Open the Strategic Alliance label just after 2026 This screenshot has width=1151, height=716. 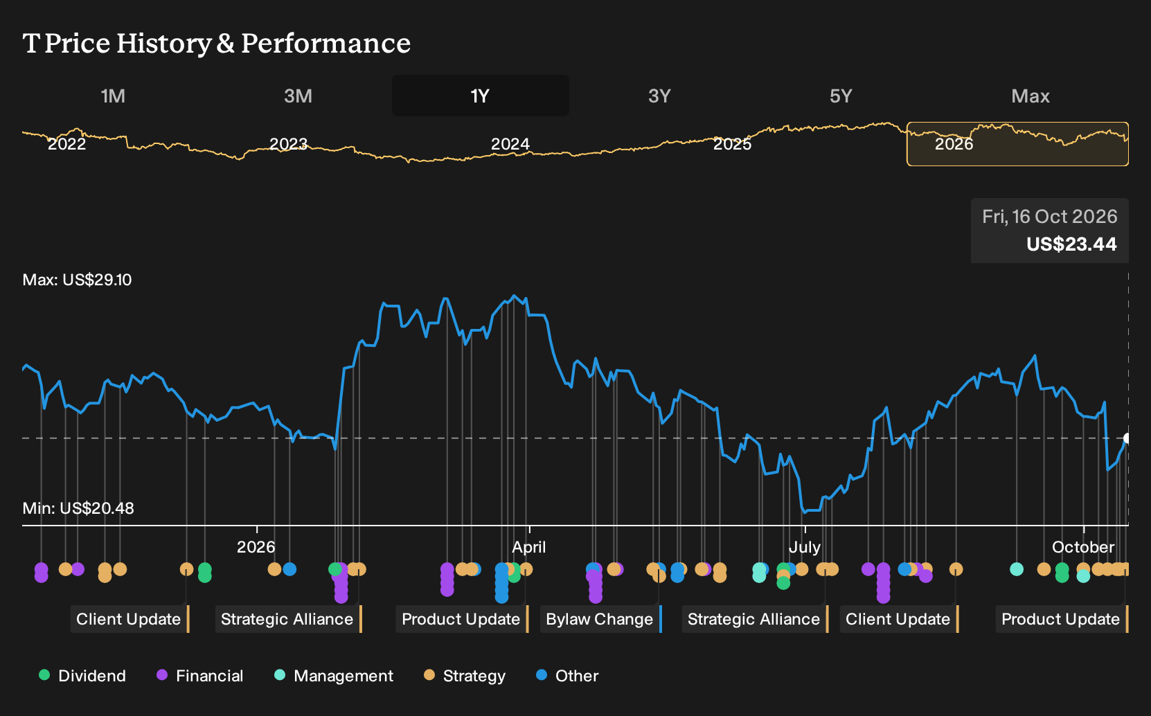coord(287,619)
